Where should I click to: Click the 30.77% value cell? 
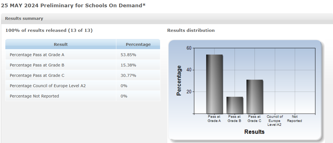pos(138,75)
